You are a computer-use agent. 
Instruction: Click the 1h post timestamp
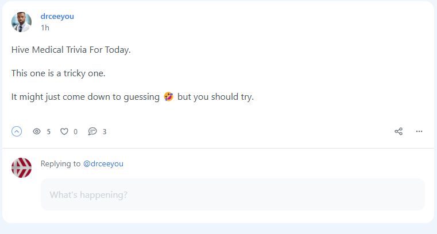45,28
